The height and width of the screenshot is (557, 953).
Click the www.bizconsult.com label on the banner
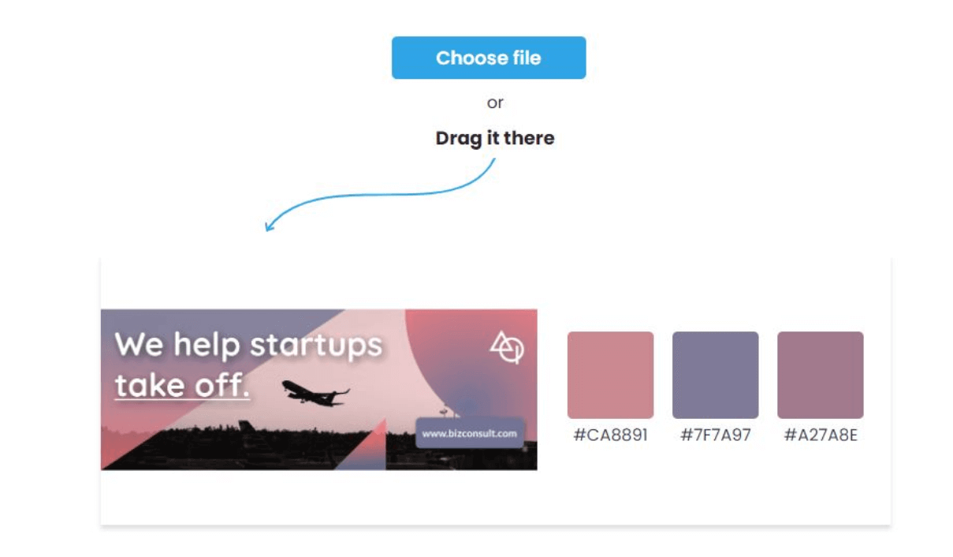point(471,432)
